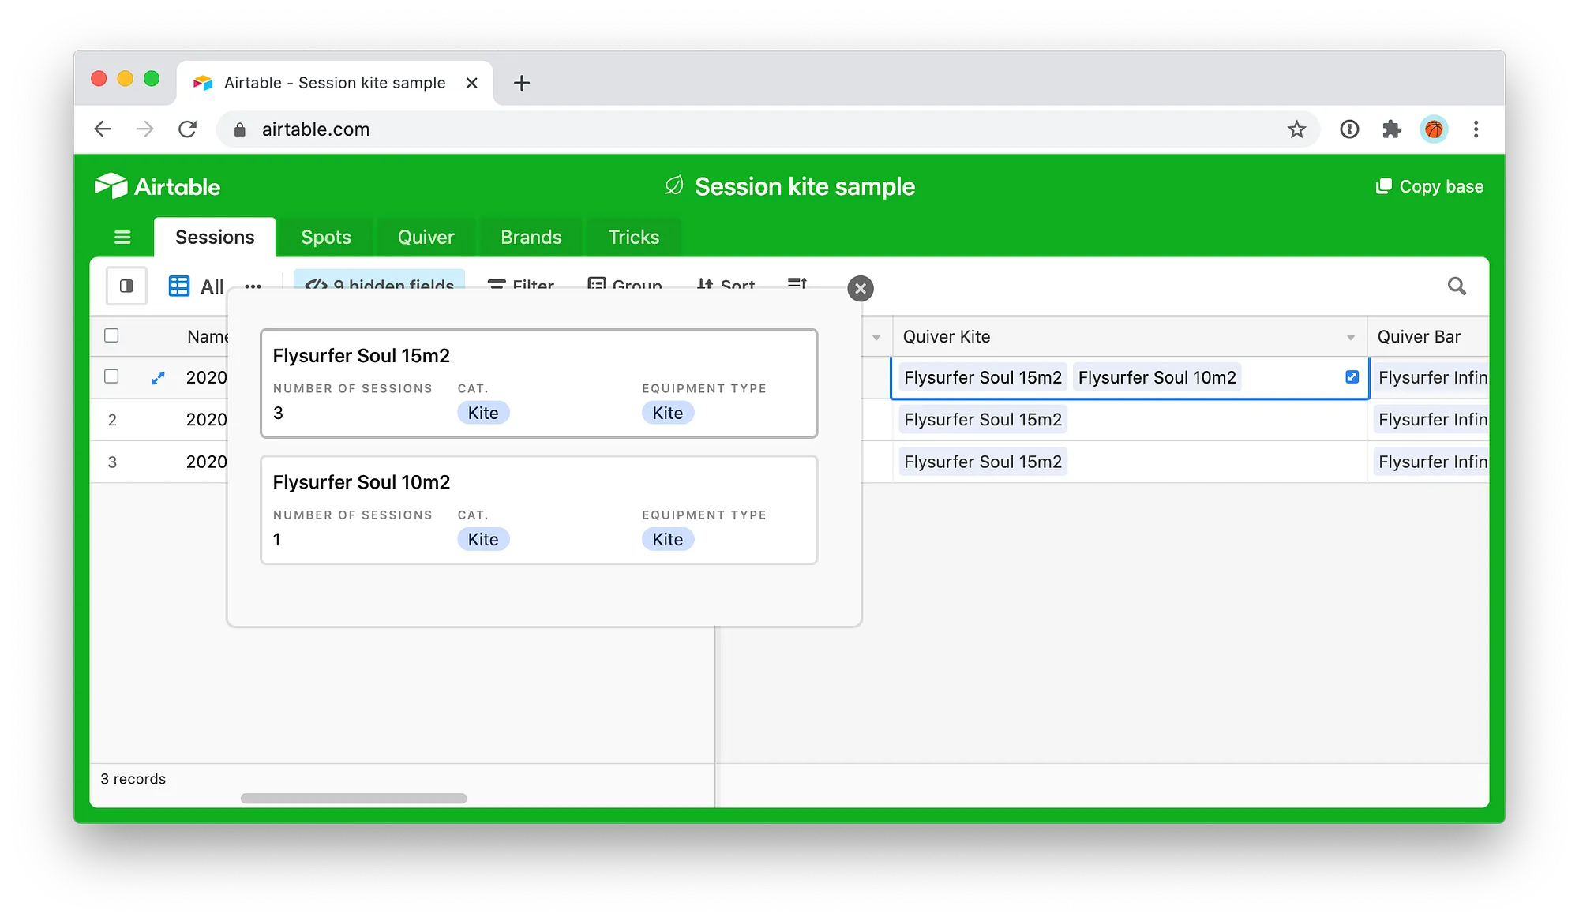Switch to the Spots table tab
Screen dimensions: 1579x921
click(326, 238)
